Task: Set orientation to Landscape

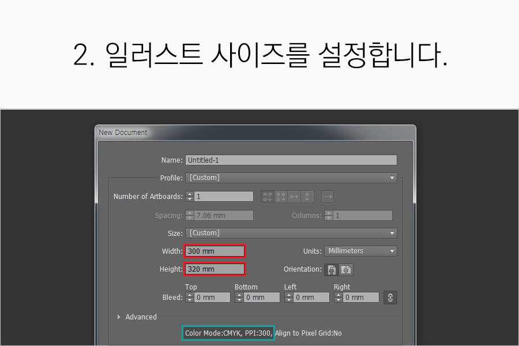Action: coord(346,269)
